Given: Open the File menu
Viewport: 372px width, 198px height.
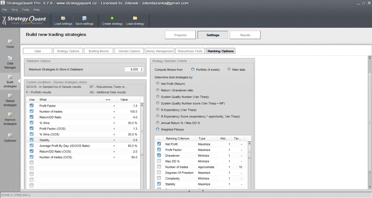Looking at the screenshot, I should (x=5, y=10).
